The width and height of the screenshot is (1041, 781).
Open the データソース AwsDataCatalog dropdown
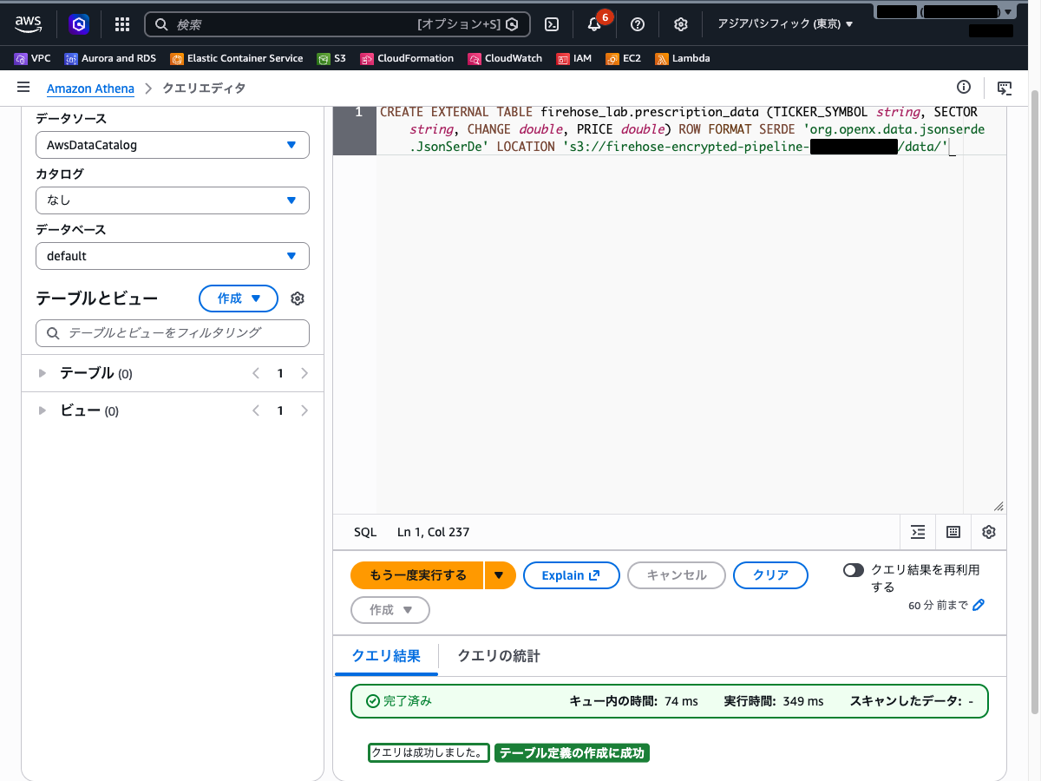(173, 145)
